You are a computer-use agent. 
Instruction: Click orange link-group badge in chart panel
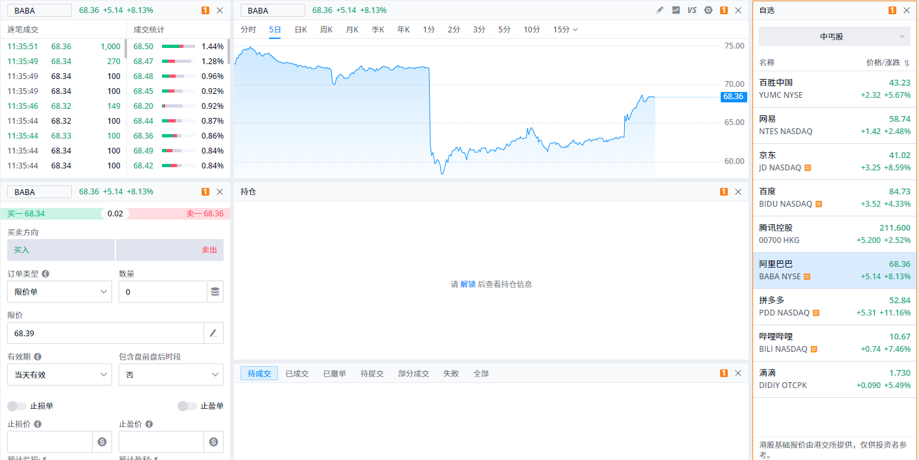point(724,10)
